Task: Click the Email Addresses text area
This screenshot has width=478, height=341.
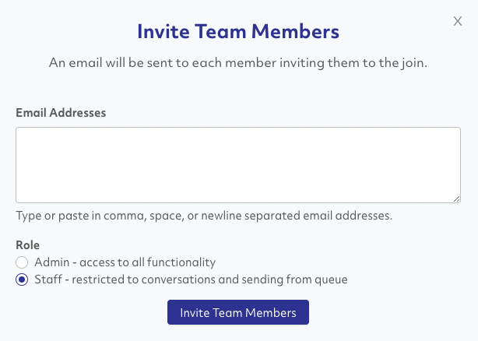Action: tap(238, 165)
